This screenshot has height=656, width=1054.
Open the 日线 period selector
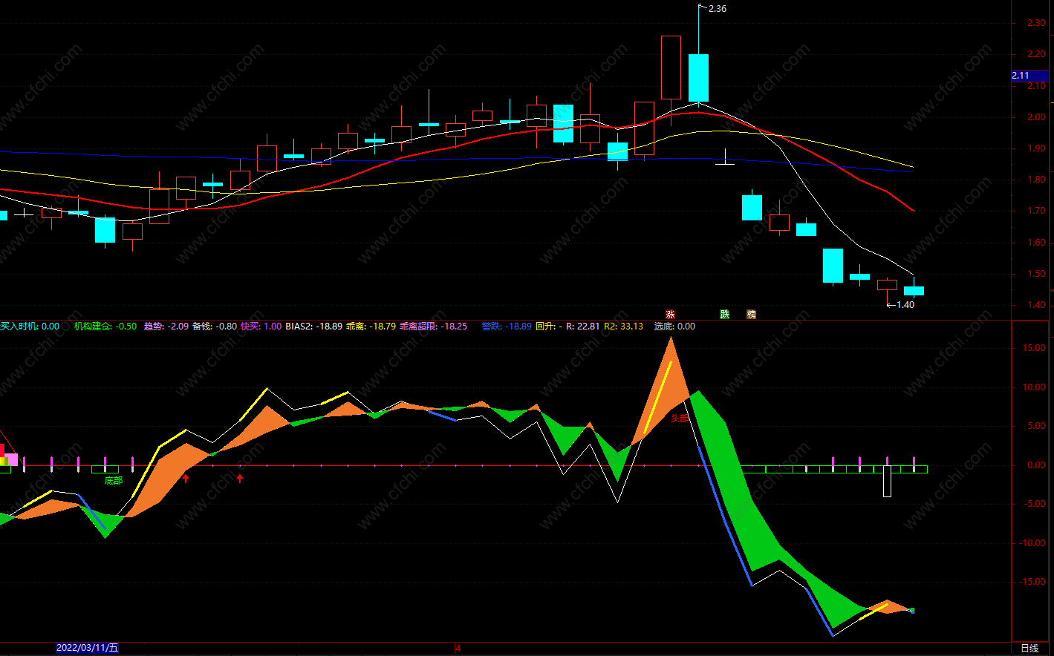1029,648
